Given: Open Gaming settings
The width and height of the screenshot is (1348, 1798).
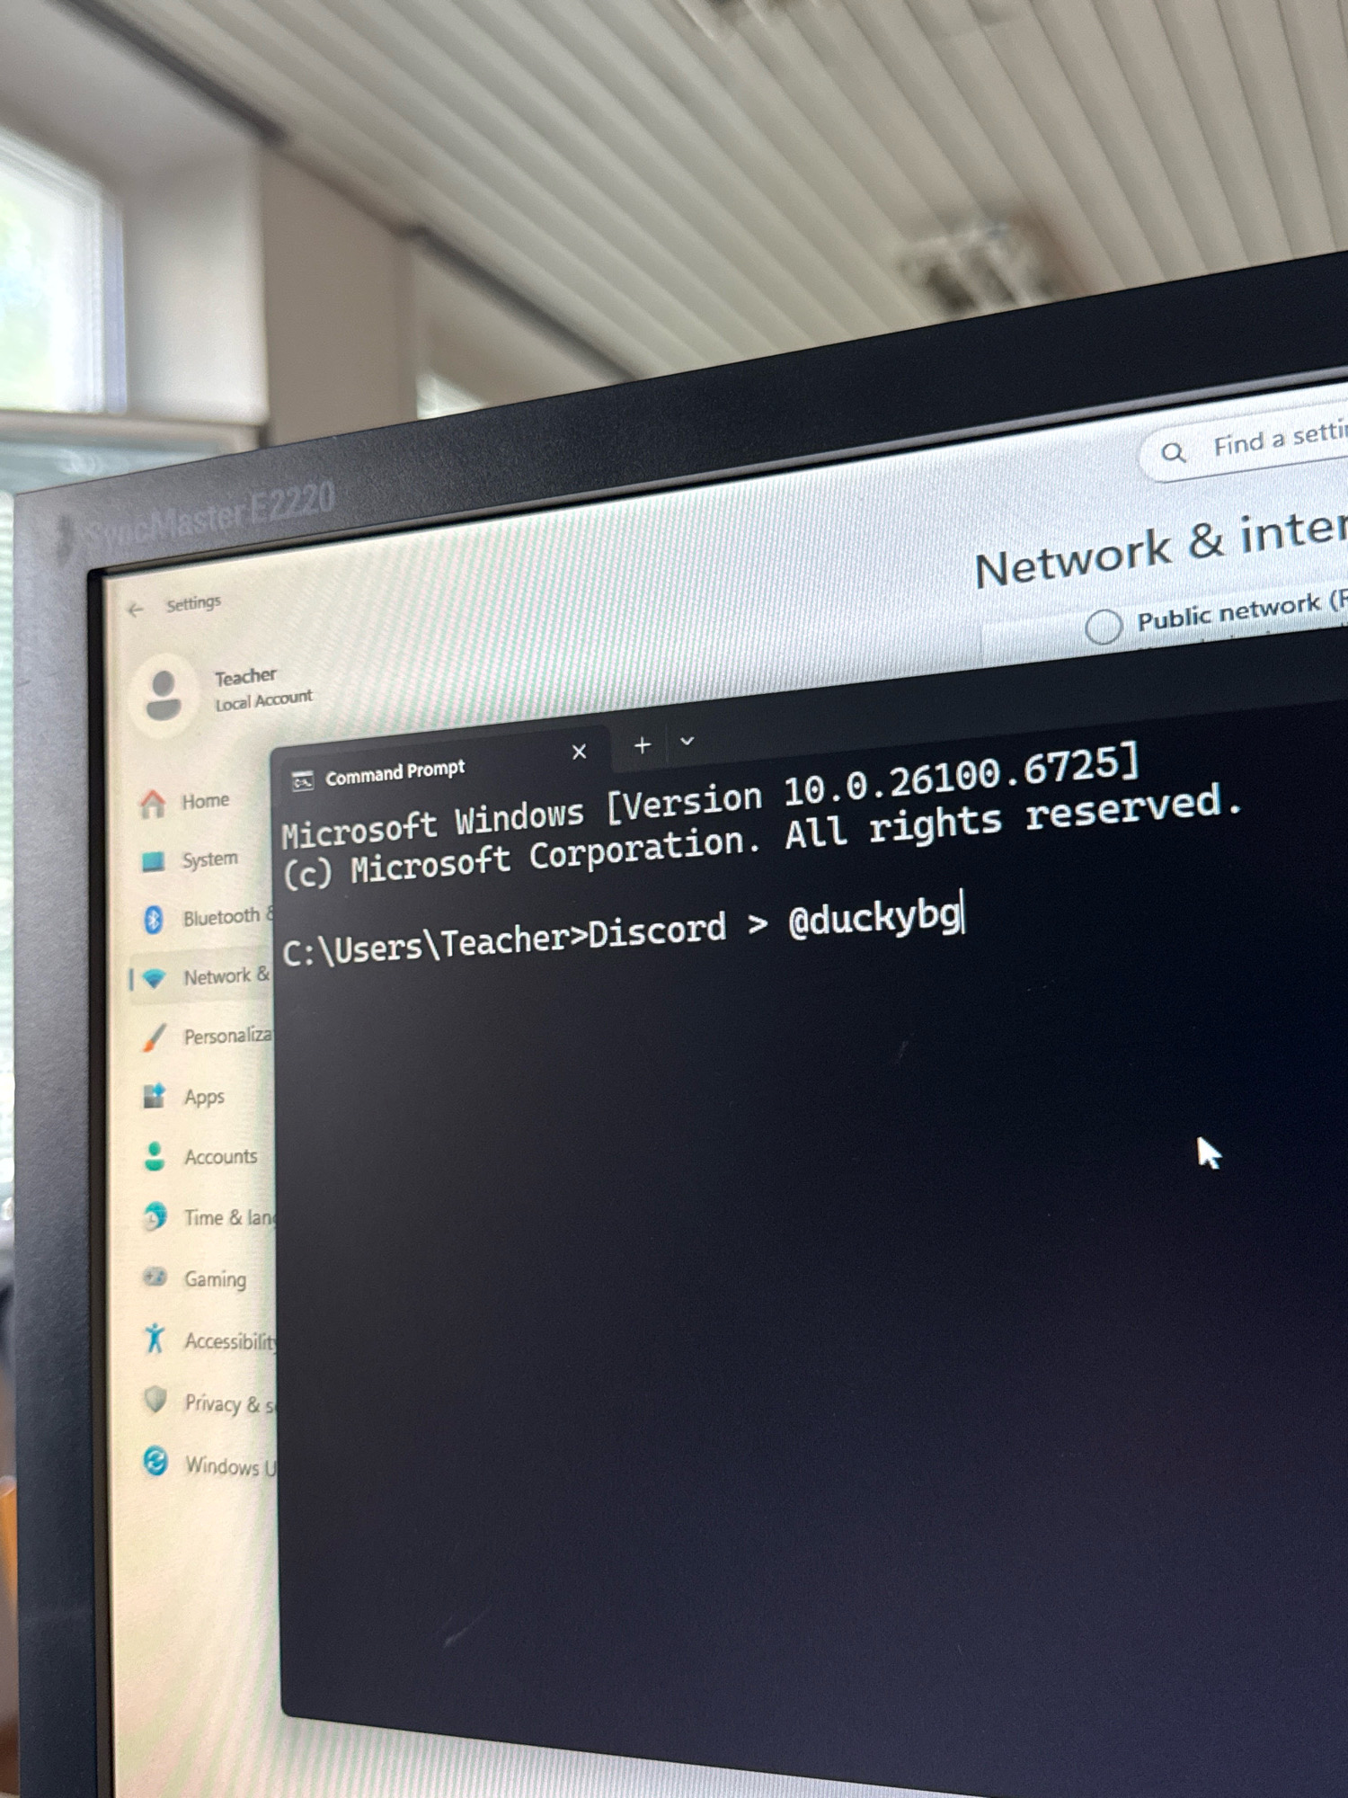Looking at the screenshot, I should 194,1278.
